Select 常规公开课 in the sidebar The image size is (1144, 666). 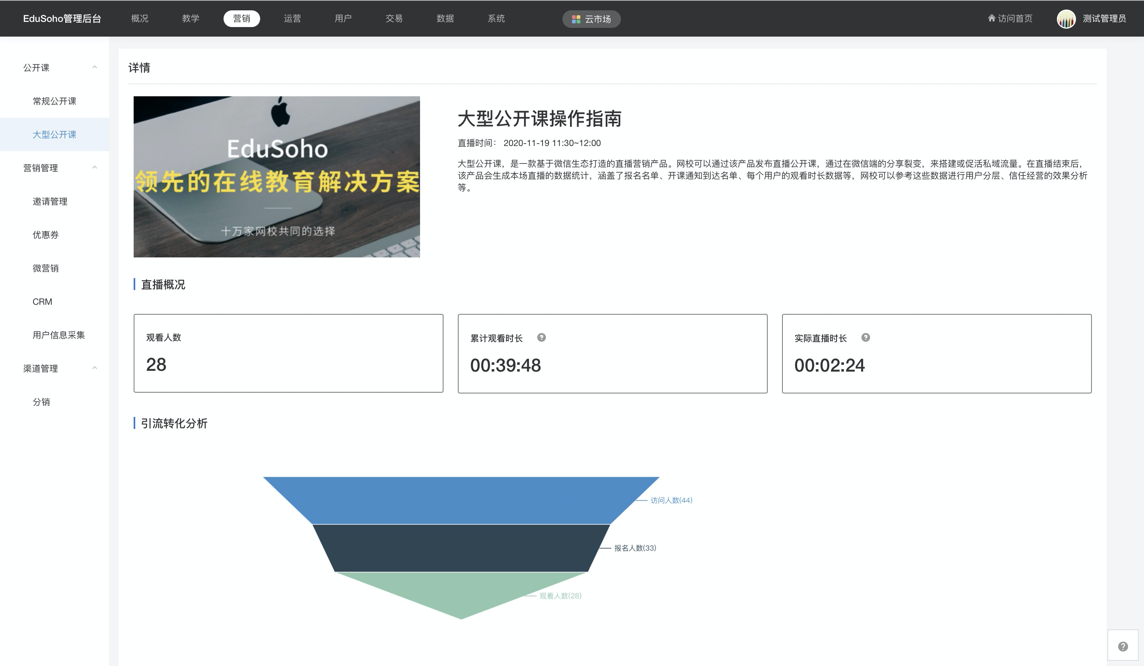pyautogui.click(x=54, y=101)
